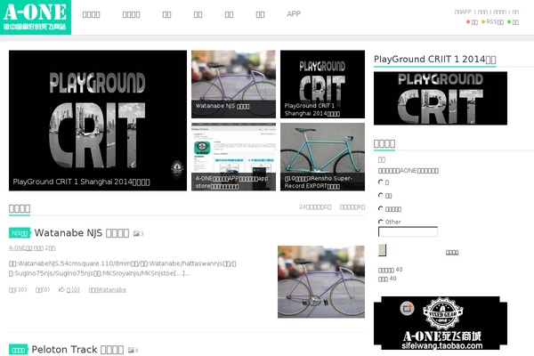Open the Rensho Super-Record EXPORT bike tile

[322, 157]
